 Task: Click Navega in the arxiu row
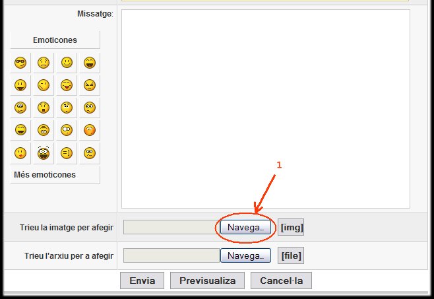[245, 255]
